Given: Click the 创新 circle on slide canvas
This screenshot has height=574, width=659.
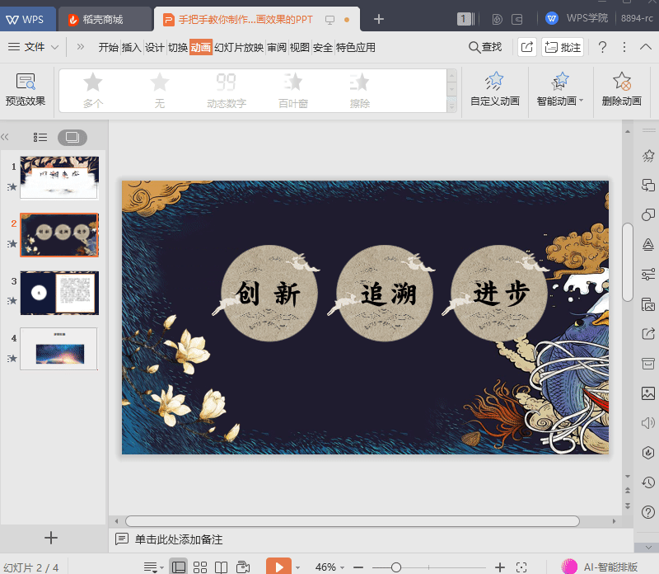Looking at the screenshot, I should pyautogui.click(x=269, y=293).
